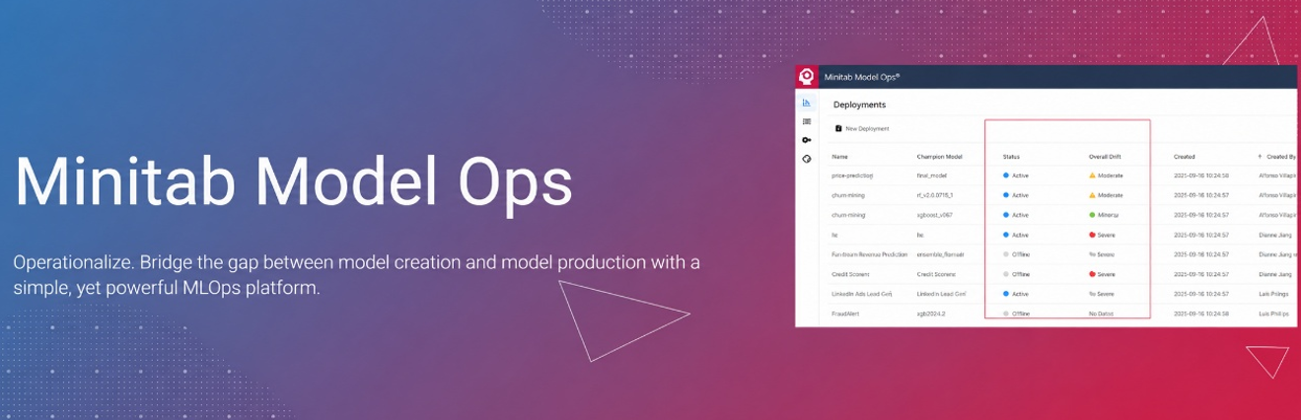The width and height of the screenshot is (1301, 420).
Task: Click Severe drift indicator in Credit Scorent row
Action: click(x=1103, y=274)
